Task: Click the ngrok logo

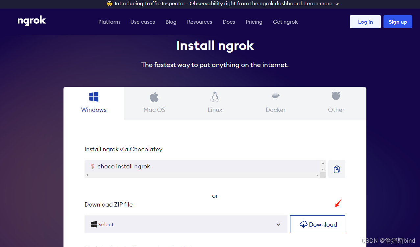Action: [32, 21]
